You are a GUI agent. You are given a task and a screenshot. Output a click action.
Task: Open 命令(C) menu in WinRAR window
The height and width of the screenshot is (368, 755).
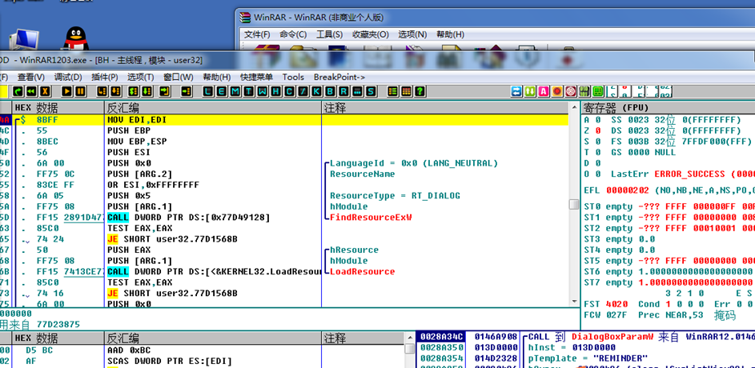[x=293, y=34]
